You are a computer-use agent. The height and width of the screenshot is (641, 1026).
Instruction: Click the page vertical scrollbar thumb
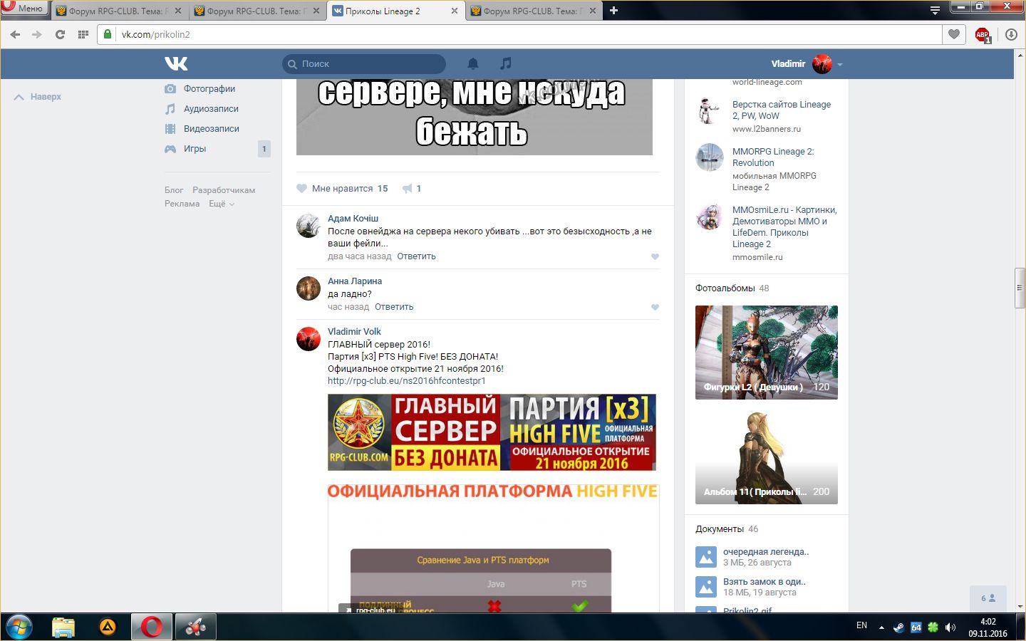1020,288
